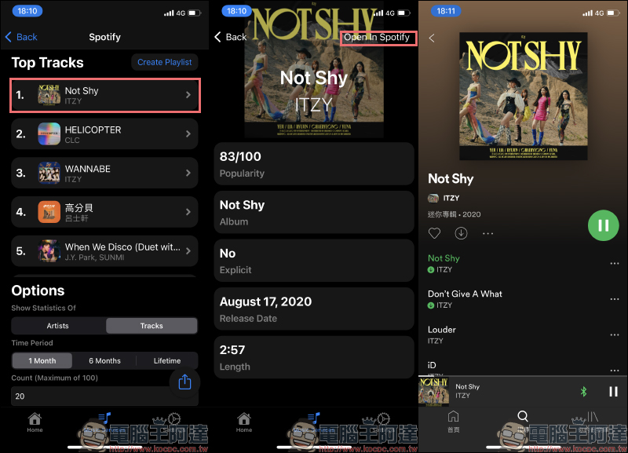Like the Not Shy album with heart icon

434,233
